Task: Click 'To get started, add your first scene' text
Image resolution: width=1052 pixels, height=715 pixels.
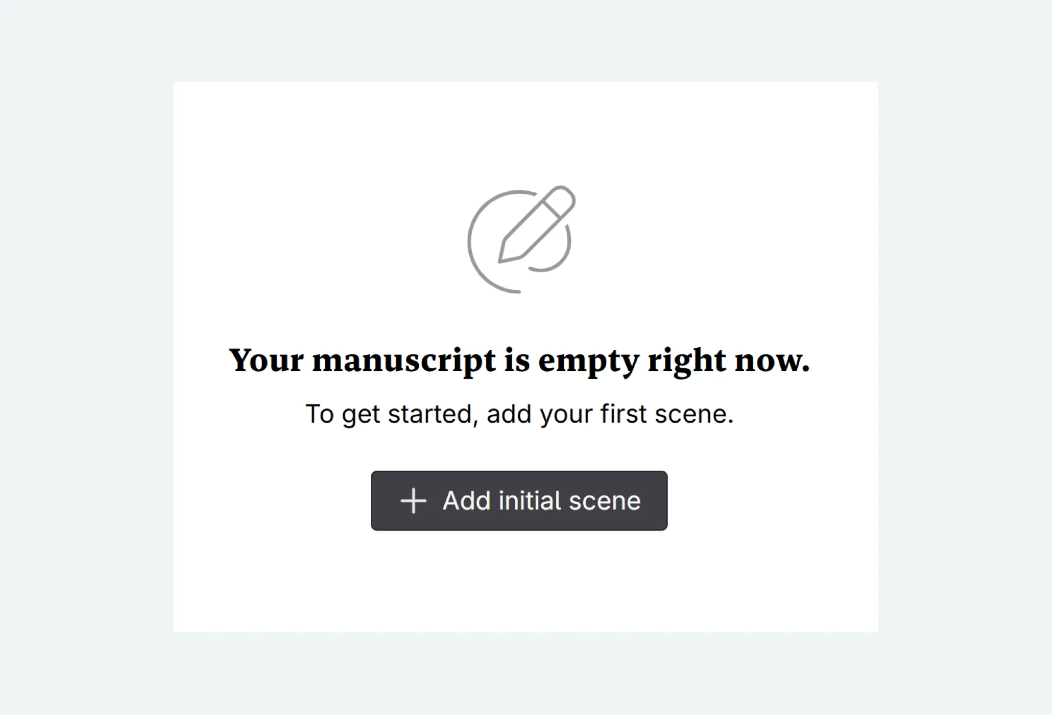Action: click(x=520, y=414)
